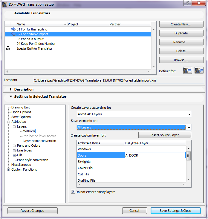The image size is (208, 219).
Task: Click the ArchiCAD logo in the title bar
Action: click(x=4, y=4)
